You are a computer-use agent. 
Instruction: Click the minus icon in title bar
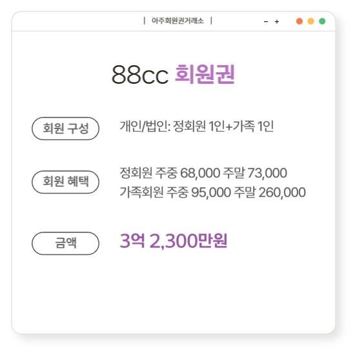266,22
